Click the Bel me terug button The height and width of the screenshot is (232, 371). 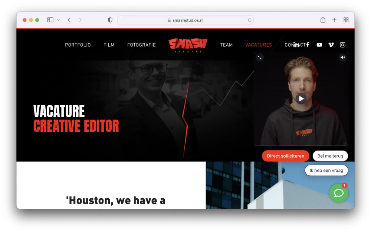[x=330, y=156]
